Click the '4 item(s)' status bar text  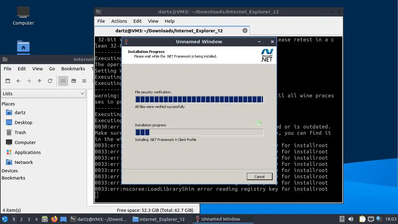tap(12, 210)
